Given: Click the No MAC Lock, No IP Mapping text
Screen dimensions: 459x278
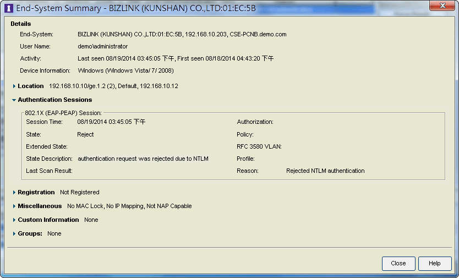Looking at the screenshot, I should coord(129,206).
